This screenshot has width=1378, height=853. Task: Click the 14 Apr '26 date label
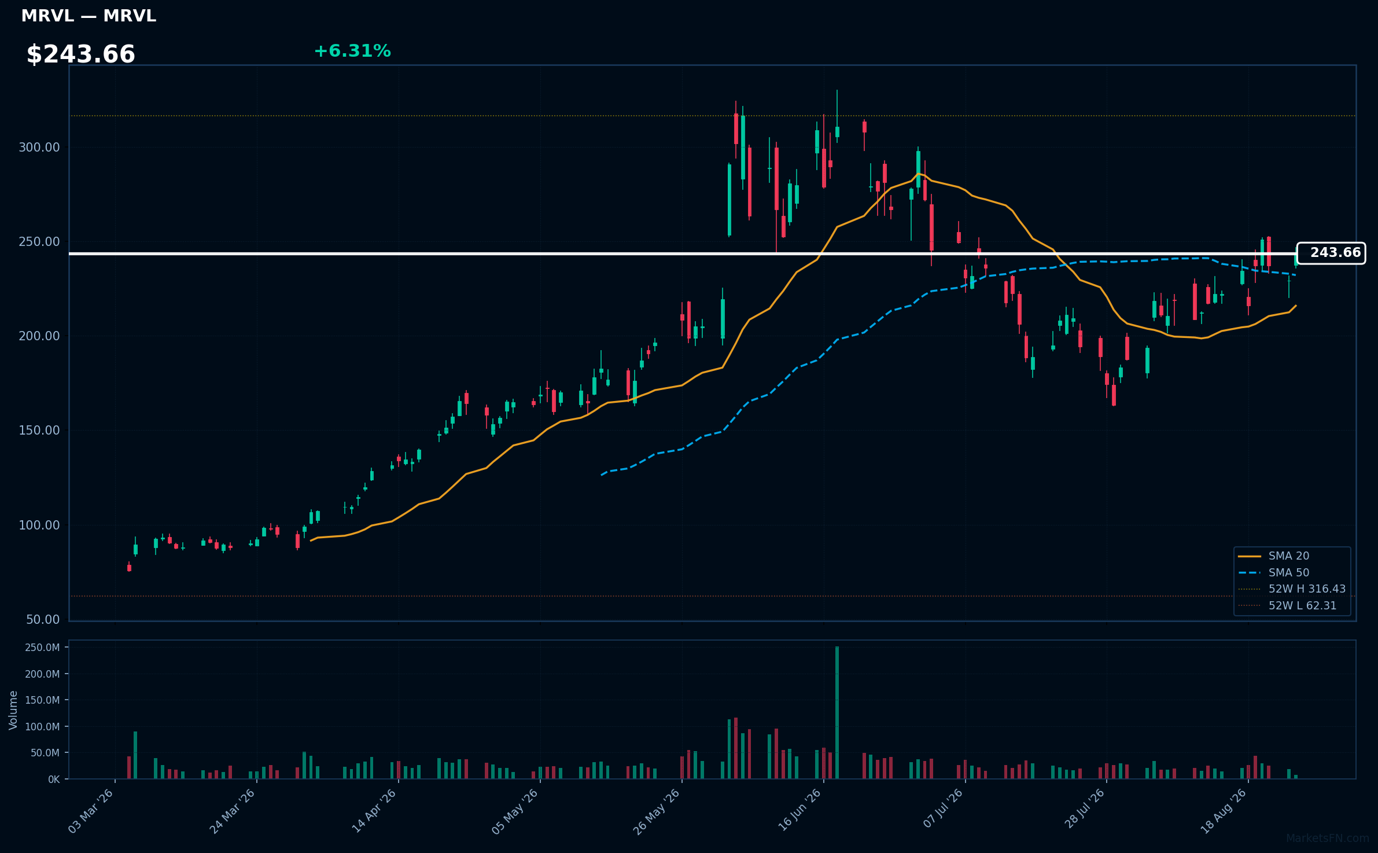pyautogui.click(x=374, y=811)
